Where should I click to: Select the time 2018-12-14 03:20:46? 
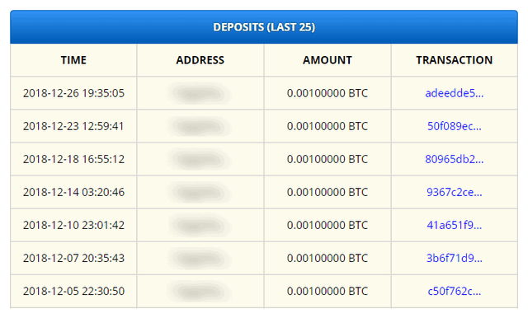click(73, 192)
